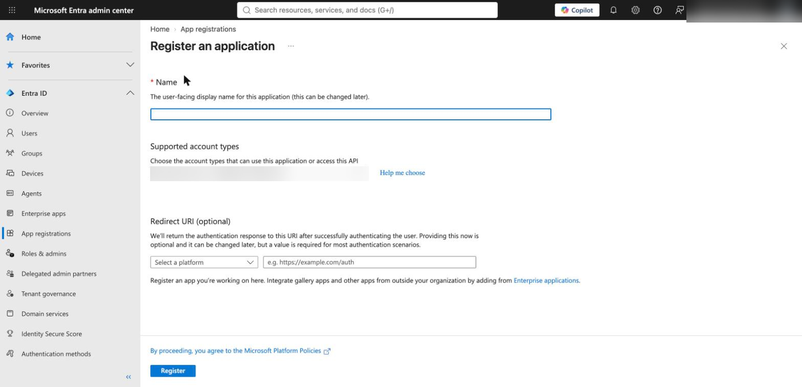802x387 pixels.
Task: Open Groups in the sidebar
Action: pos(32,153)
